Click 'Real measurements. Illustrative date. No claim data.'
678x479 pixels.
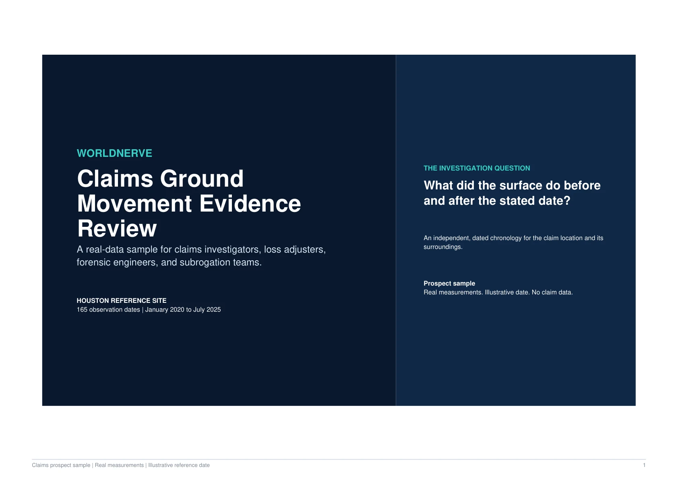(498, 292)
